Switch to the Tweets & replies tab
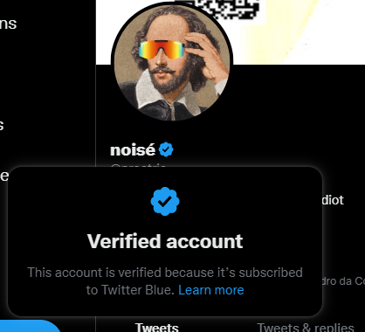The width and height of the screenshot is (365, 332). click(306, 327)
